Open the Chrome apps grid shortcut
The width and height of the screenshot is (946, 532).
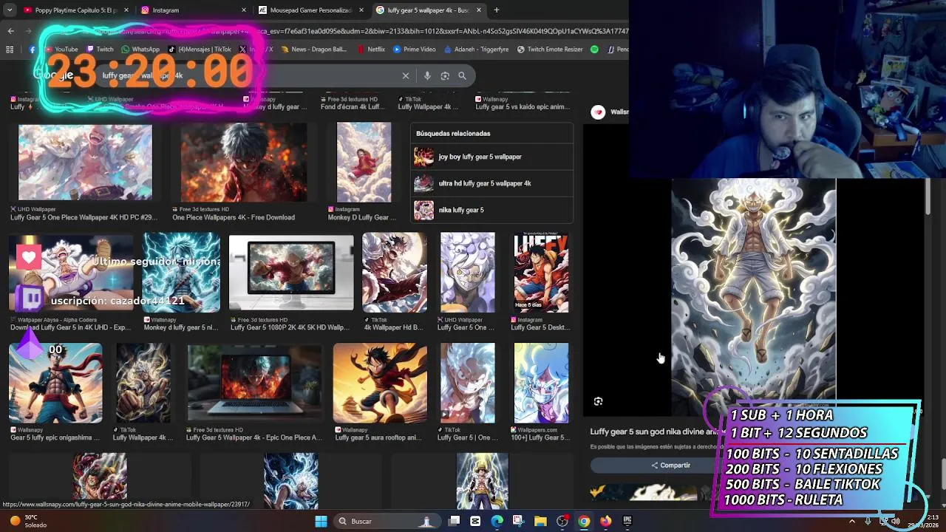(x=10, y=50)
